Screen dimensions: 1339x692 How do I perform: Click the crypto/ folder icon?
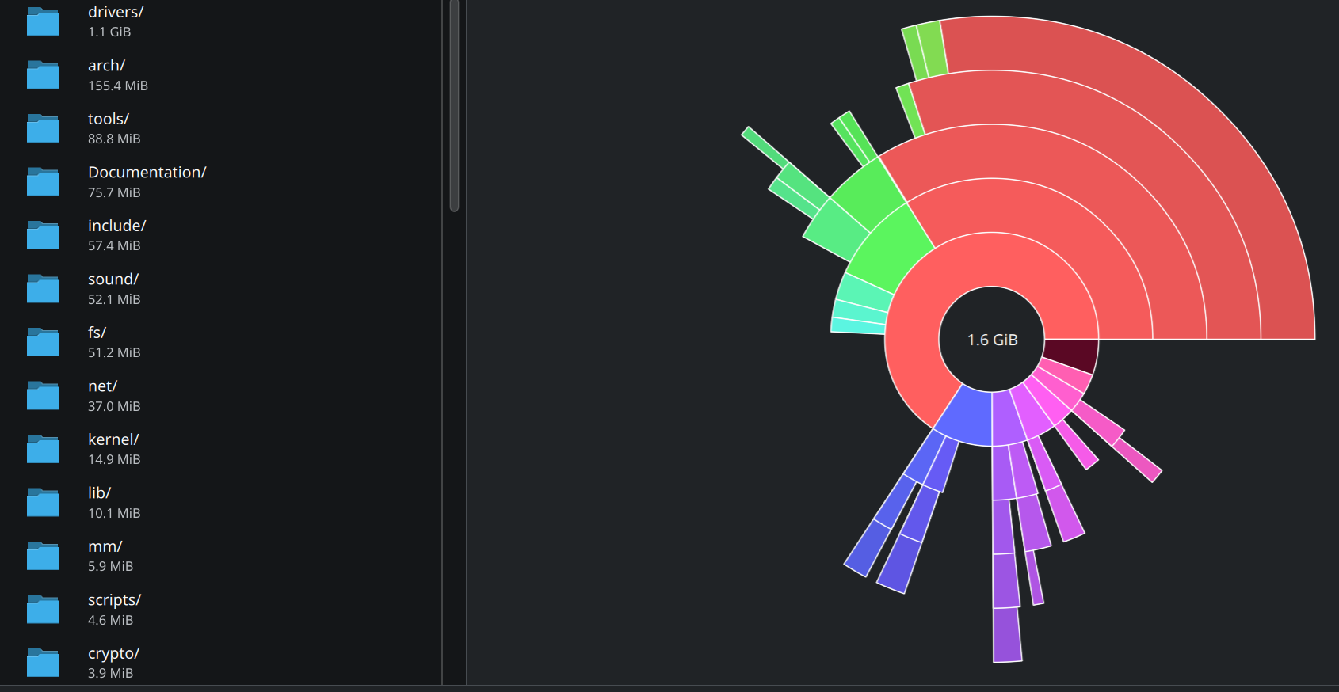point(43,663)
